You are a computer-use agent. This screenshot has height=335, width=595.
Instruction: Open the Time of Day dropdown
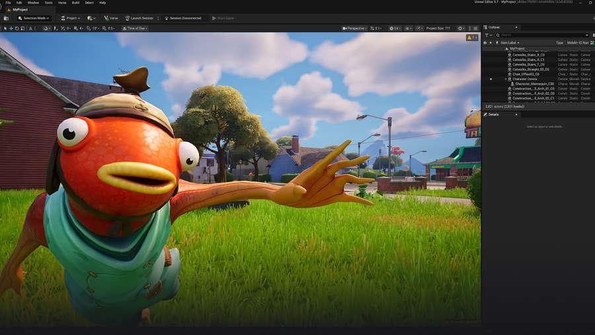[134, 28]
